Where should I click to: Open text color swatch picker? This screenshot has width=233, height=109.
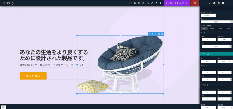point(231,22)
